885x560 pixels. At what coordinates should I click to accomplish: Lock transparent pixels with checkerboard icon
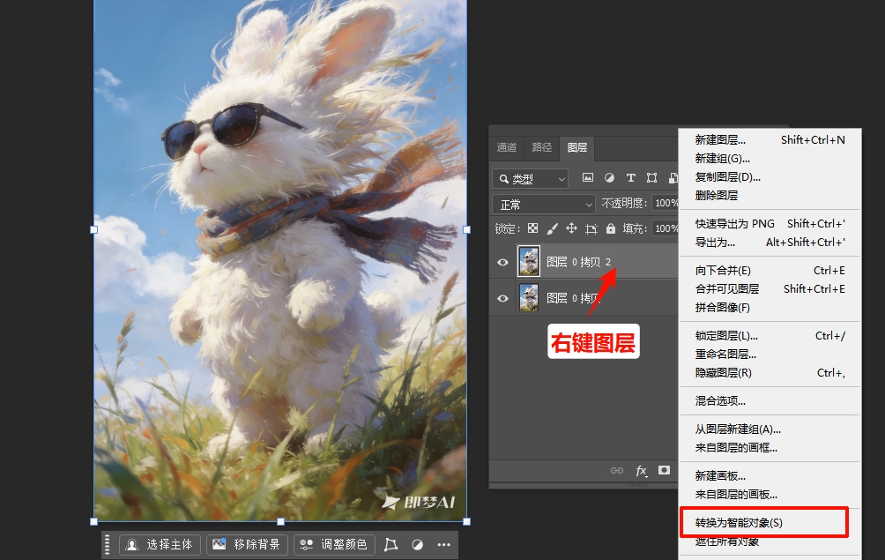pos(532,228)
